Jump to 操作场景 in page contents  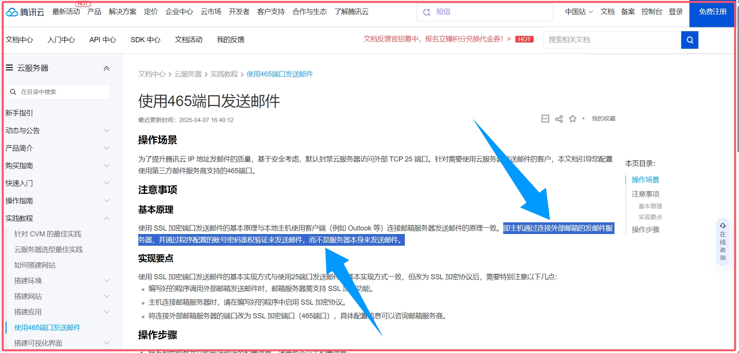[645, 180]
